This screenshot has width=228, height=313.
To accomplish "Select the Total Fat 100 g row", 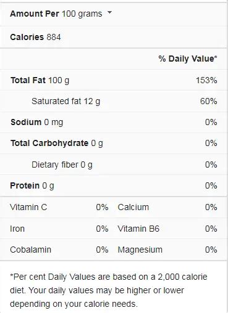I will (113, 80).
